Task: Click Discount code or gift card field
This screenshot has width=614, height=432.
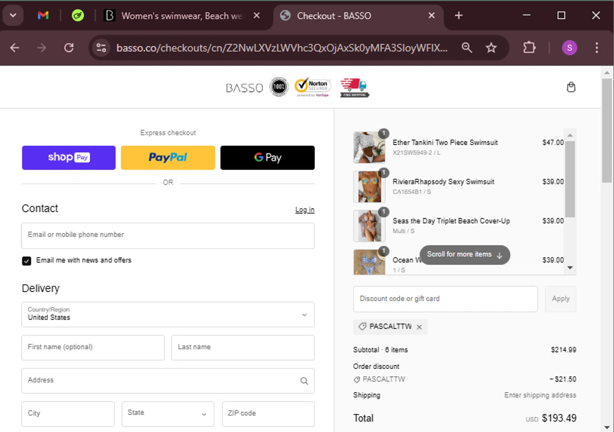Action: click(x=445, y=299)
